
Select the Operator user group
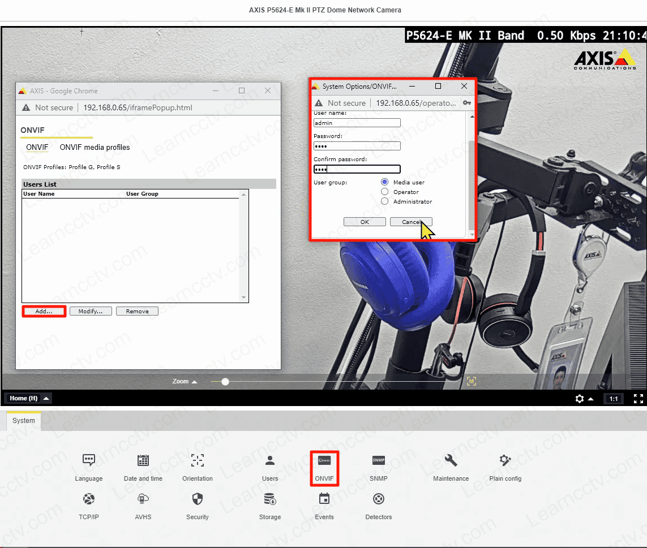coord(385,192)
